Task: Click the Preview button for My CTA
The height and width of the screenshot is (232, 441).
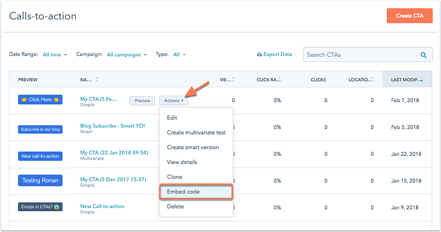Action: (142, 101)
